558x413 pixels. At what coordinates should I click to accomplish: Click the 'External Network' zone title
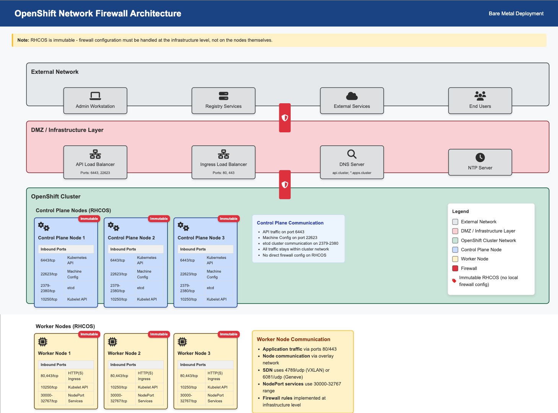(x=55, y=72)
